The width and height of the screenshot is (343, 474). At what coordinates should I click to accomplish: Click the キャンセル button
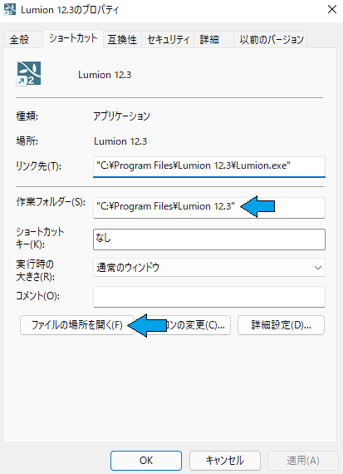click(x=225, y=461)
